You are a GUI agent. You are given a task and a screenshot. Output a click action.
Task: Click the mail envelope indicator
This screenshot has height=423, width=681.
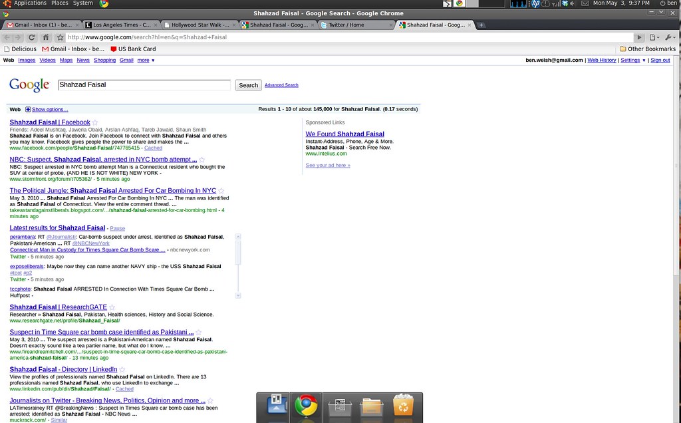point(585,3)
